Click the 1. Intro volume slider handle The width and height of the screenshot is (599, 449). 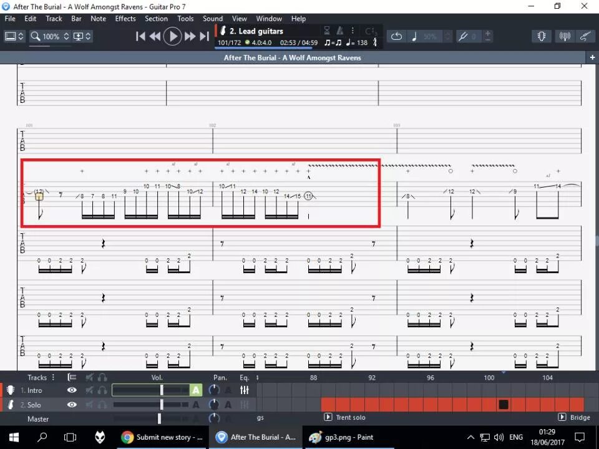(162, 390)
